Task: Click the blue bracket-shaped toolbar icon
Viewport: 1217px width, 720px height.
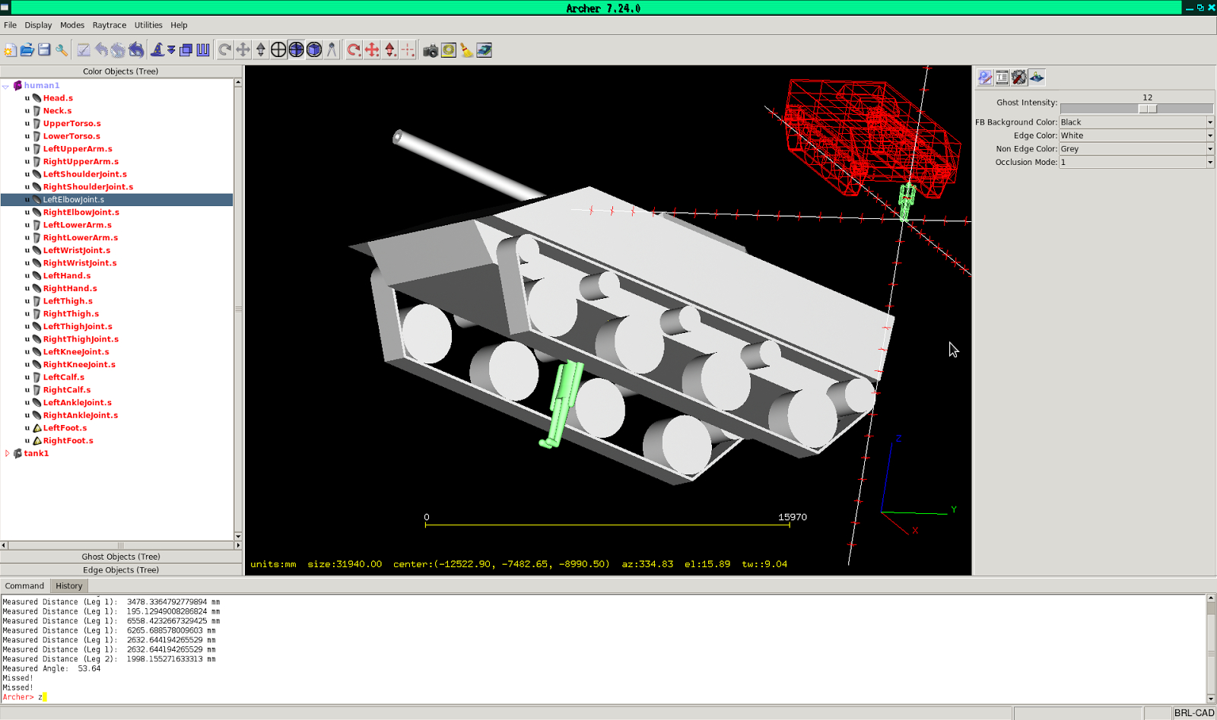Action: [203, 50]
